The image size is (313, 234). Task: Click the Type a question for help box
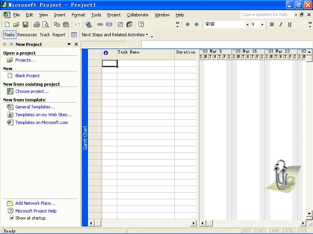267,15
